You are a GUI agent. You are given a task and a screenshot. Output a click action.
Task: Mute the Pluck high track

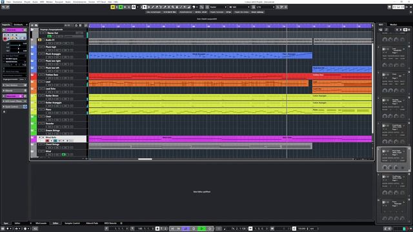[x=39, y=47]
